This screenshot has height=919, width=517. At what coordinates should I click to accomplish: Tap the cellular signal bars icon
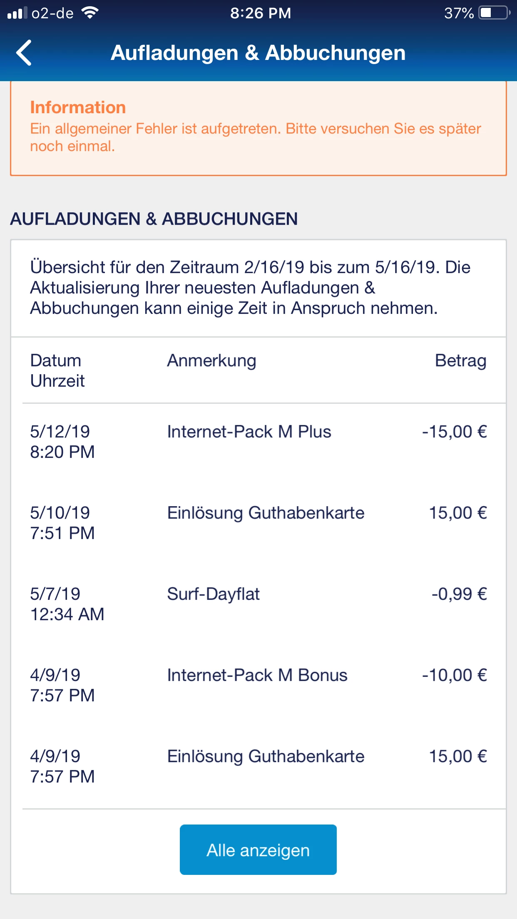(17, 13)
